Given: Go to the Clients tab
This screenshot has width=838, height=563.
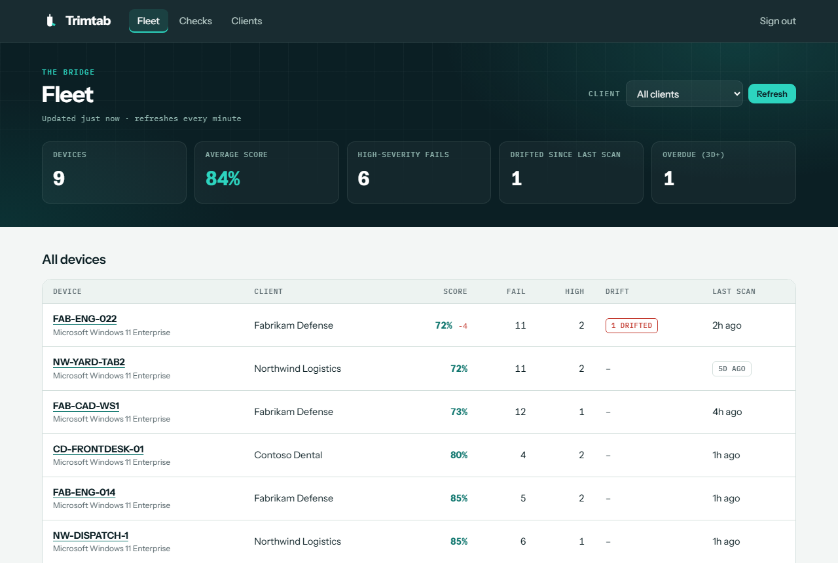Looking at the screenshot, I should click(247, 21).
